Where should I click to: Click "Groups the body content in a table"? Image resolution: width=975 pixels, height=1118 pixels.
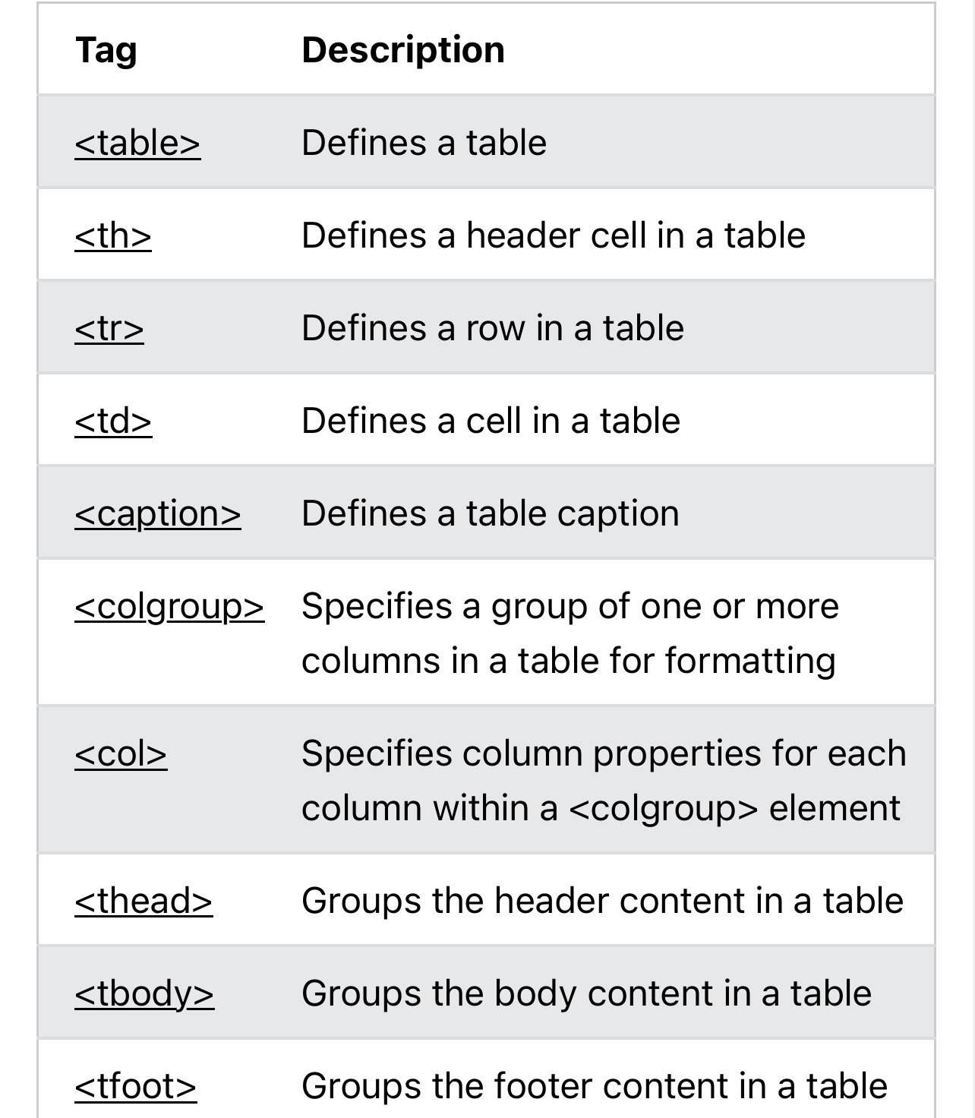(586, 993)
